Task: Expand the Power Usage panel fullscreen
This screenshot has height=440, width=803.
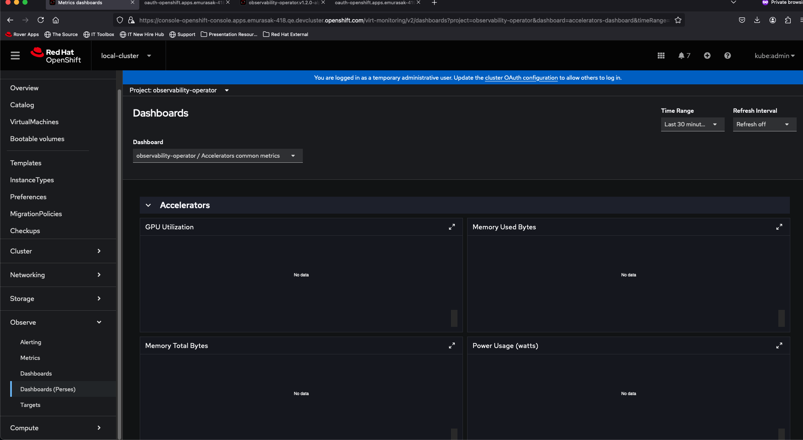Action: [x=779, y=345]
